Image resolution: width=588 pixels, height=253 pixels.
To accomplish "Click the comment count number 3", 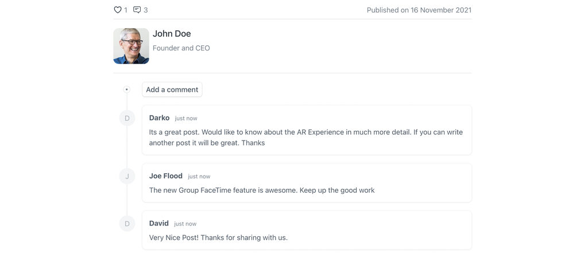I will pyautogui.click(x=146, y=10).
